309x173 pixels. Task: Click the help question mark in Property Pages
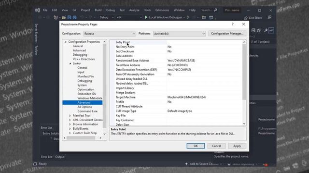(233, 24)
